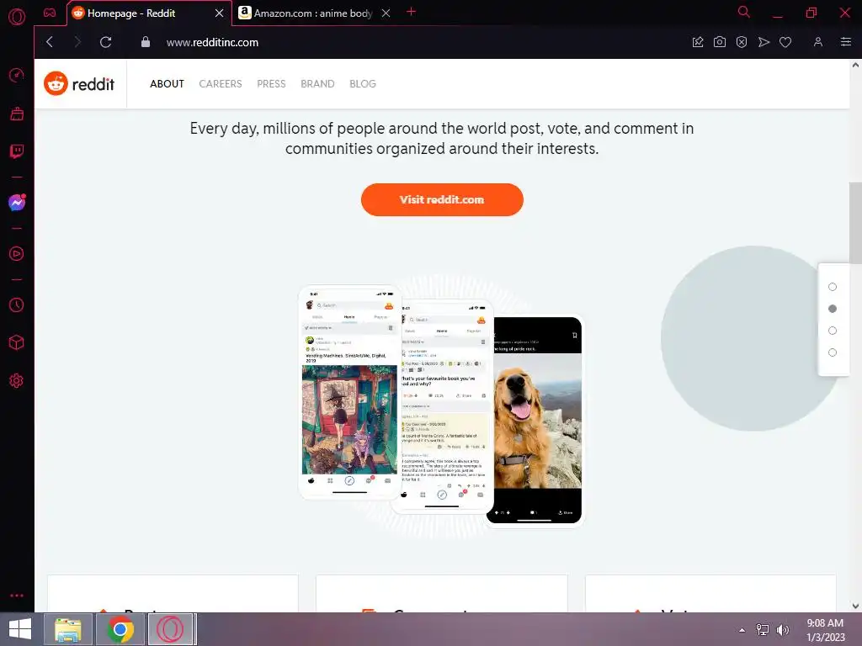Open the edit/share pencil icon in address bar
862x646 pixels.
pyautogui.click(x=698, y=42)
